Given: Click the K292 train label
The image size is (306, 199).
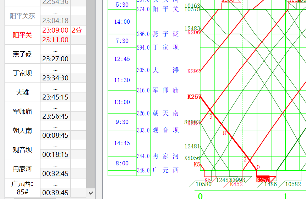Looking at the screenshot, I should [x=193, y=71].
